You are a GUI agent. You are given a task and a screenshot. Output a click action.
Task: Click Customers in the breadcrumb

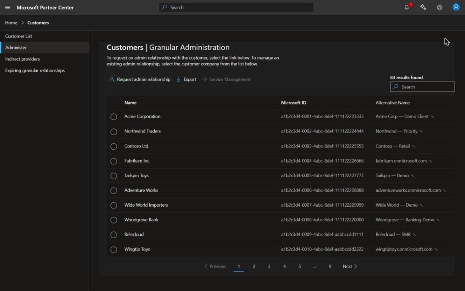(x=38, y=23)
